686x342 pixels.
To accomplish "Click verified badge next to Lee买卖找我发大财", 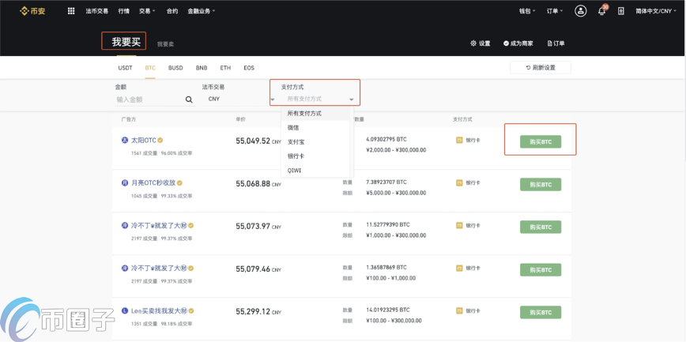I will pyautogui.click(x=191, y=311).
